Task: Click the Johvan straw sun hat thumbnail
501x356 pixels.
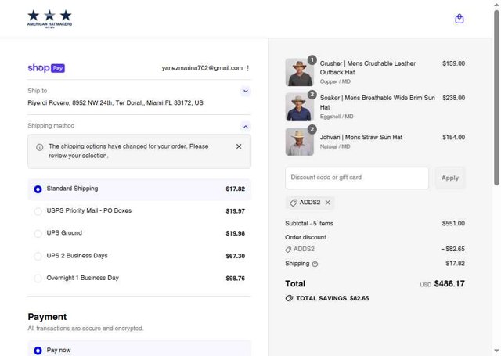Action: pyautogui.click(x=299, y=142)
